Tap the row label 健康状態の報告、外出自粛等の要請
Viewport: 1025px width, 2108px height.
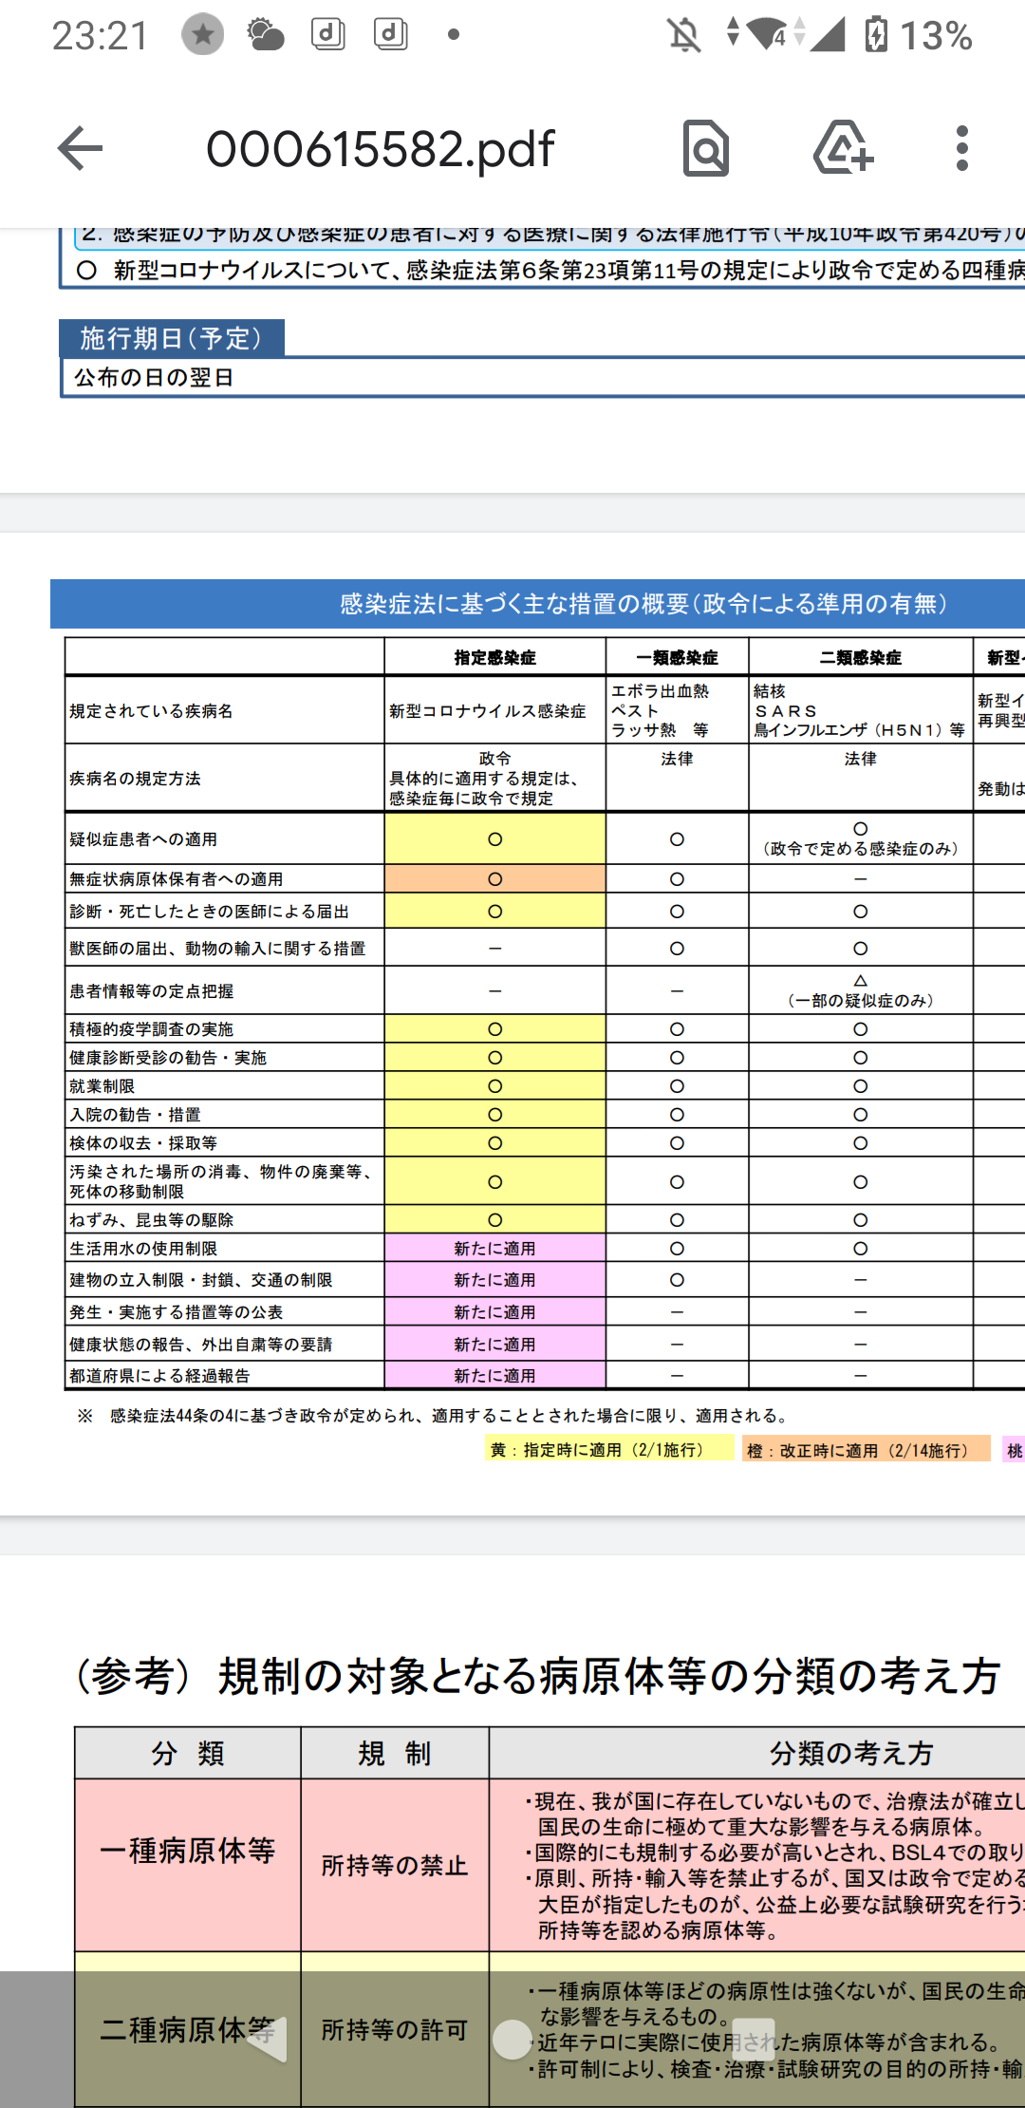coord(200,1345)
